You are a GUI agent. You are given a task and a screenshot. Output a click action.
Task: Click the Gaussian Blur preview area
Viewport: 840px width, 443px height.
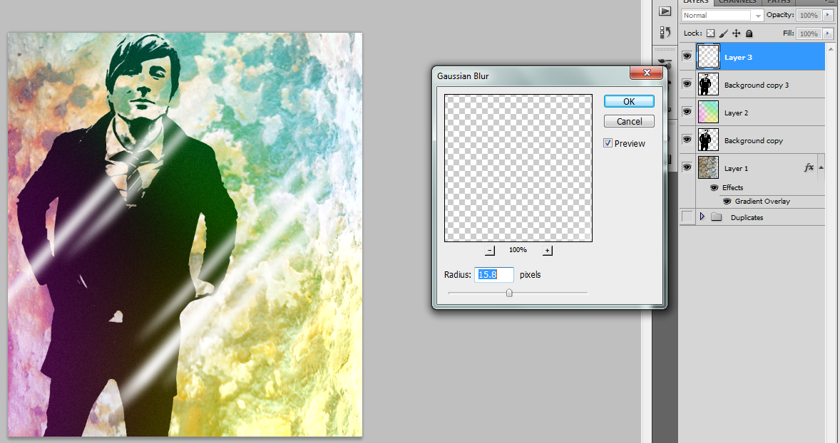click(518, 168)
